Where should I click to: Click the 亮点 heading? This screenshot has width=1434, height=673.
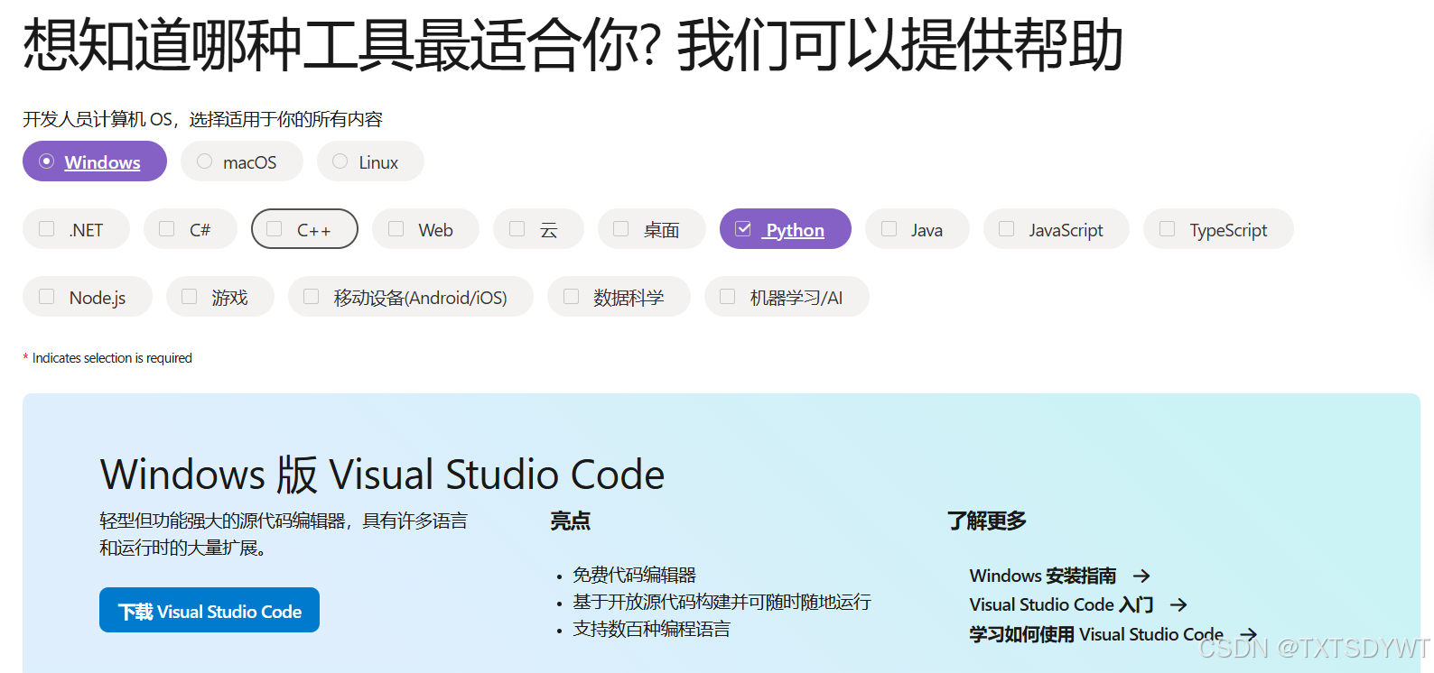coord(571,521)
